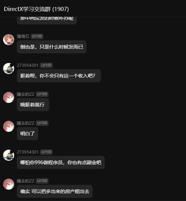Select message bubble 倒也是，只是什么时候发而已

tap(52, 47)
